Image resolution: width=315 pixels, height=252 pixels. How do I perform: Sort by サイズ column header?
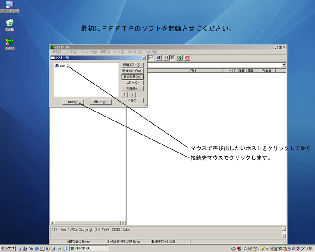229,71
